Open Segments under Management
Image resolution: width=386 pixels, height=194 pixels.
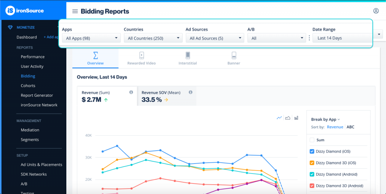coord(30,139)
